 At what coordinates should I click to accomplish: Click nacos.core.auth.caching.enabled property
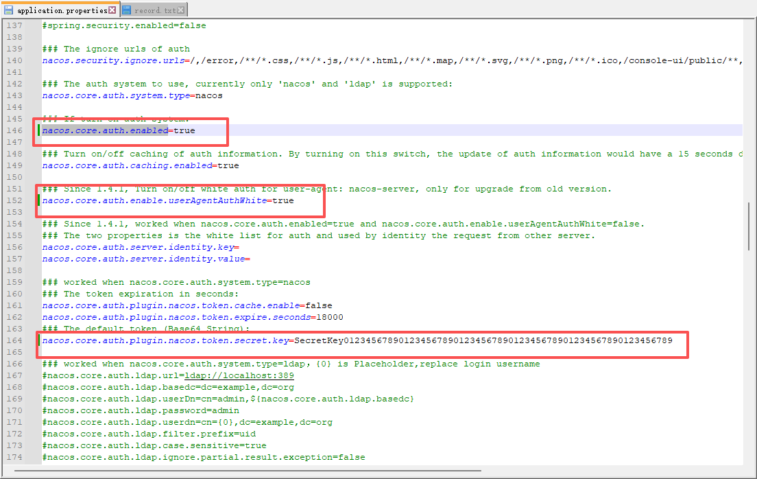(127, 166)
